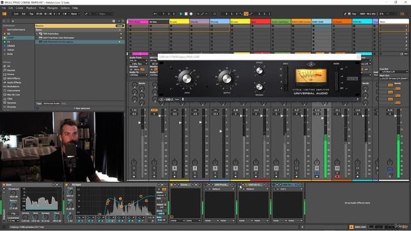
Task: Click volume fader handle of track 13
Action: click(x=322, y=118)
